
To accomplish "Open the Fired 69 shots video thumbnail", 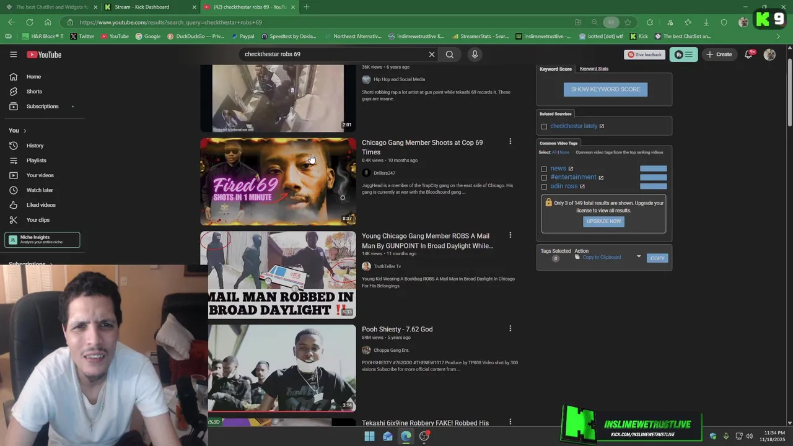I will tap(278, 181).
